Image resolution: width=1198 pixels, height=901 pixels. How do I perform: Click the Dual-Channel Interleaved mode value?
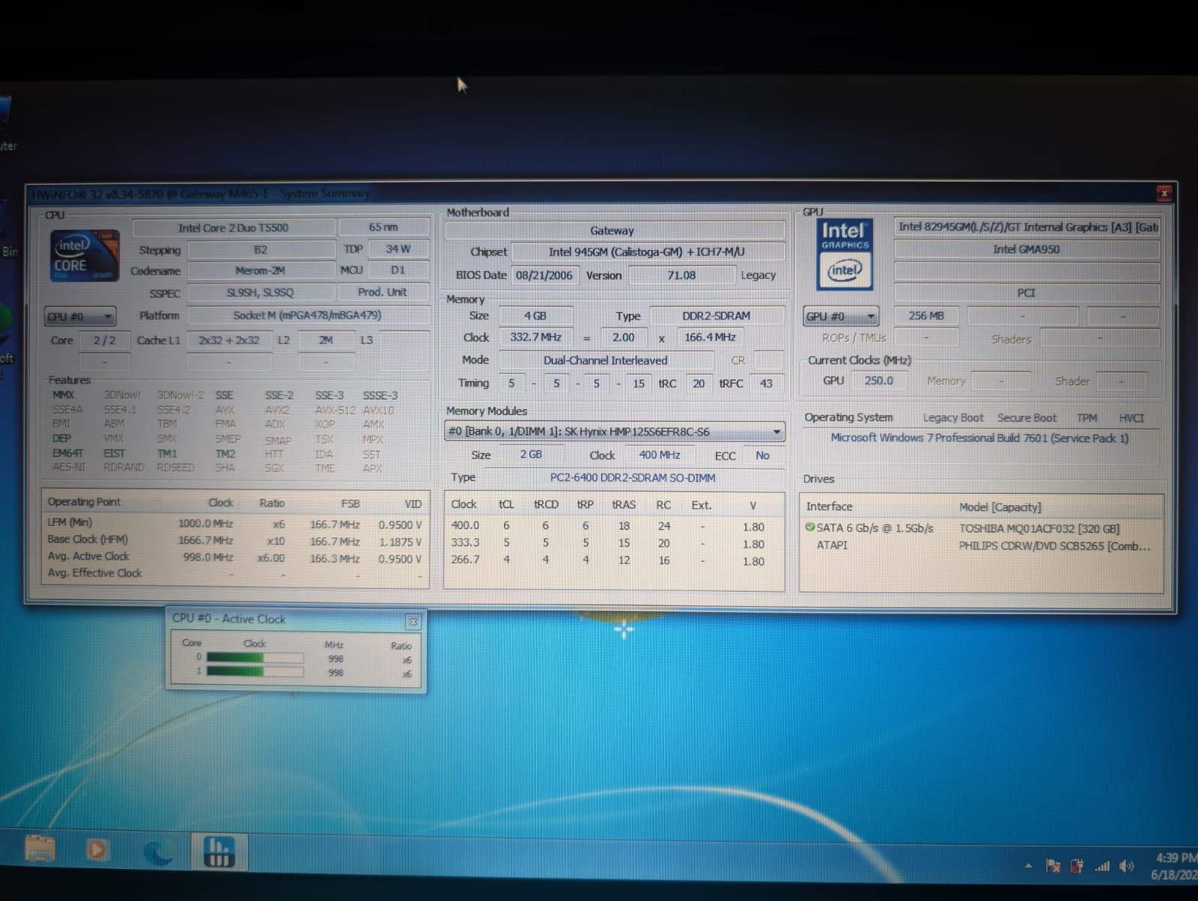(606, 360)
